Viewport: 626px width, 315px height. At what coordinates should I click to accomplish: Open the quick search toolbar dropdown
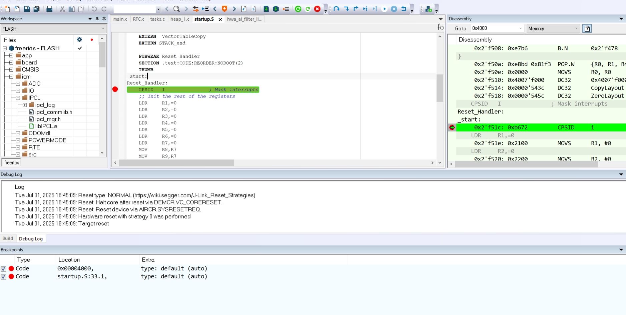pos(158,9)
